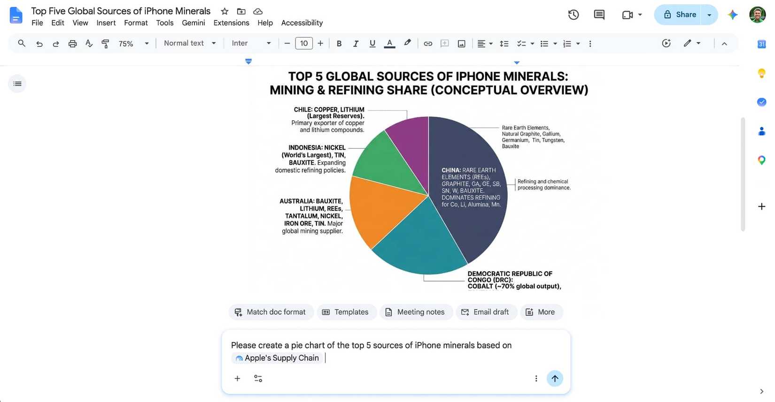Image resolution: width=775 pixels, height=402 pixels.
Task: Show the document outline
Action: click(x=17, y=83)
